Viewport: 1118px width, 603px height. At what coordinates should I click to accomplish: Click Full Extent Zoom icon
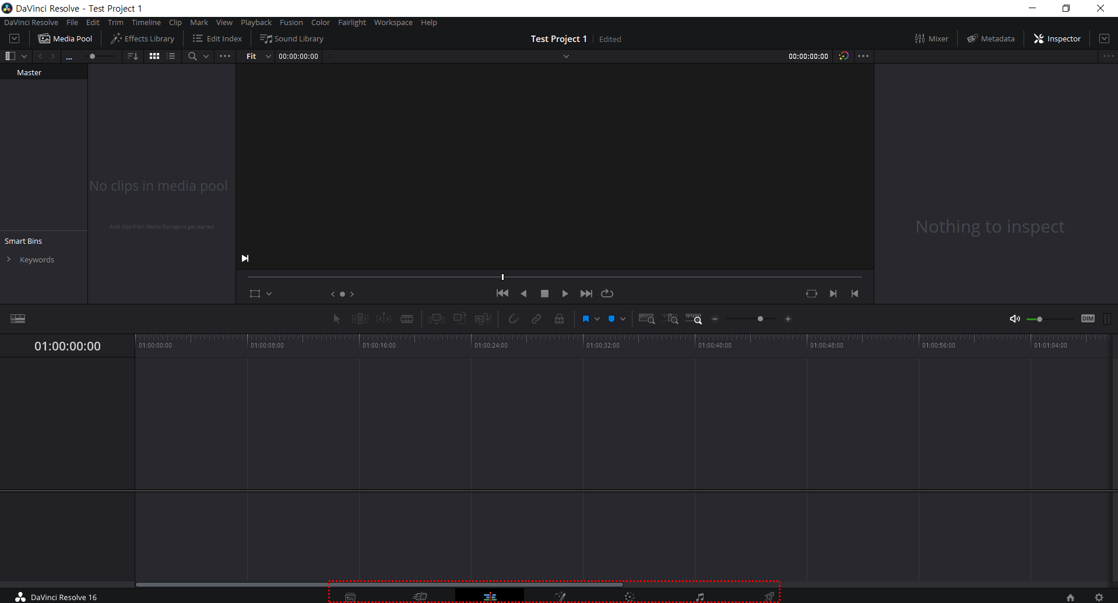pyautogui.click(x=647, y=319)
